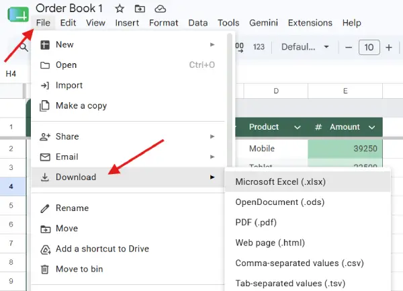Open the Default font dropdown

pos(305,47)
